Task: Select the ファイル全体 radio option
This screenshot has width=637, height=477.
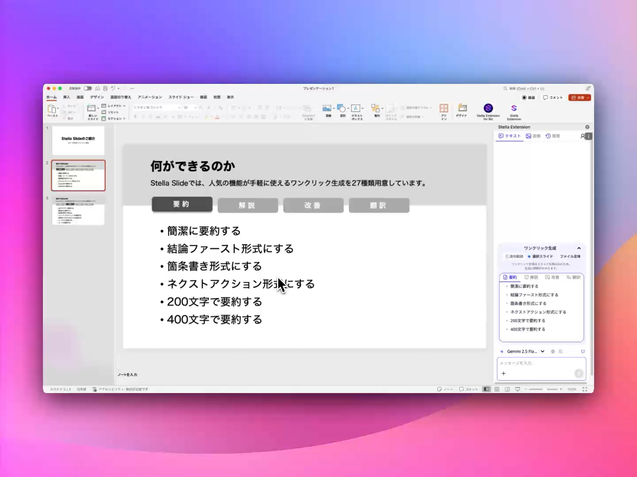Action: [570, 256]
